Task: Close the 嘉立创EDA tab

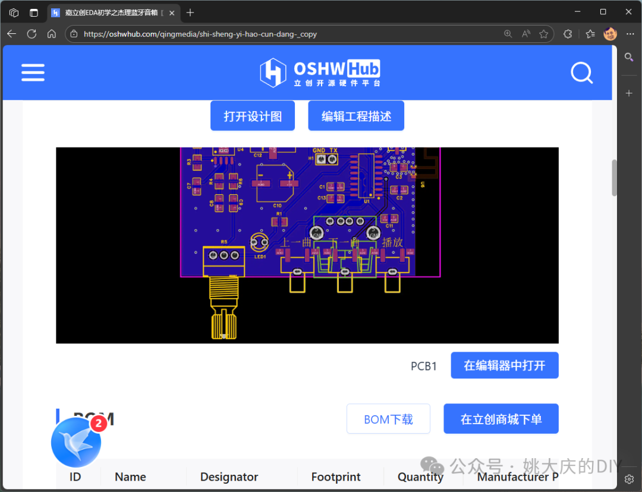Action: (x=172, y=12)
